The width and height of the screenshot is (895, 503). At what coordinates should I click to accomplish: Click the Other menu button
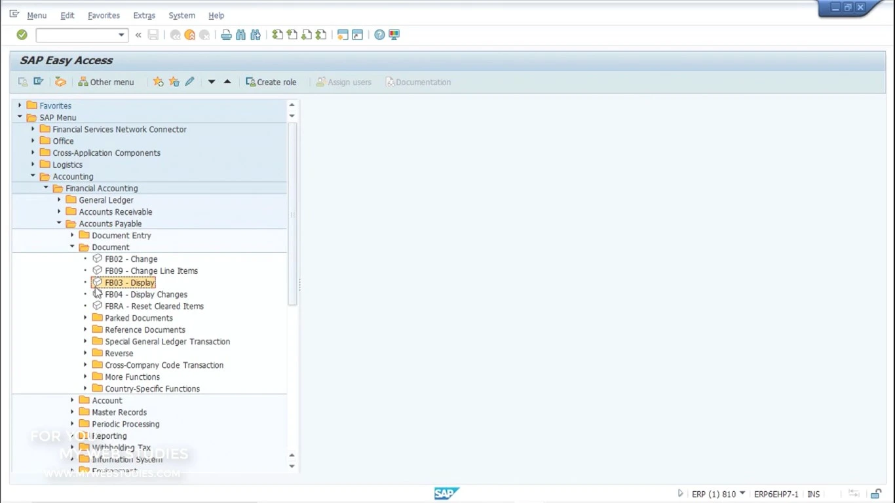pyautogui.click(x=105, y=82)
